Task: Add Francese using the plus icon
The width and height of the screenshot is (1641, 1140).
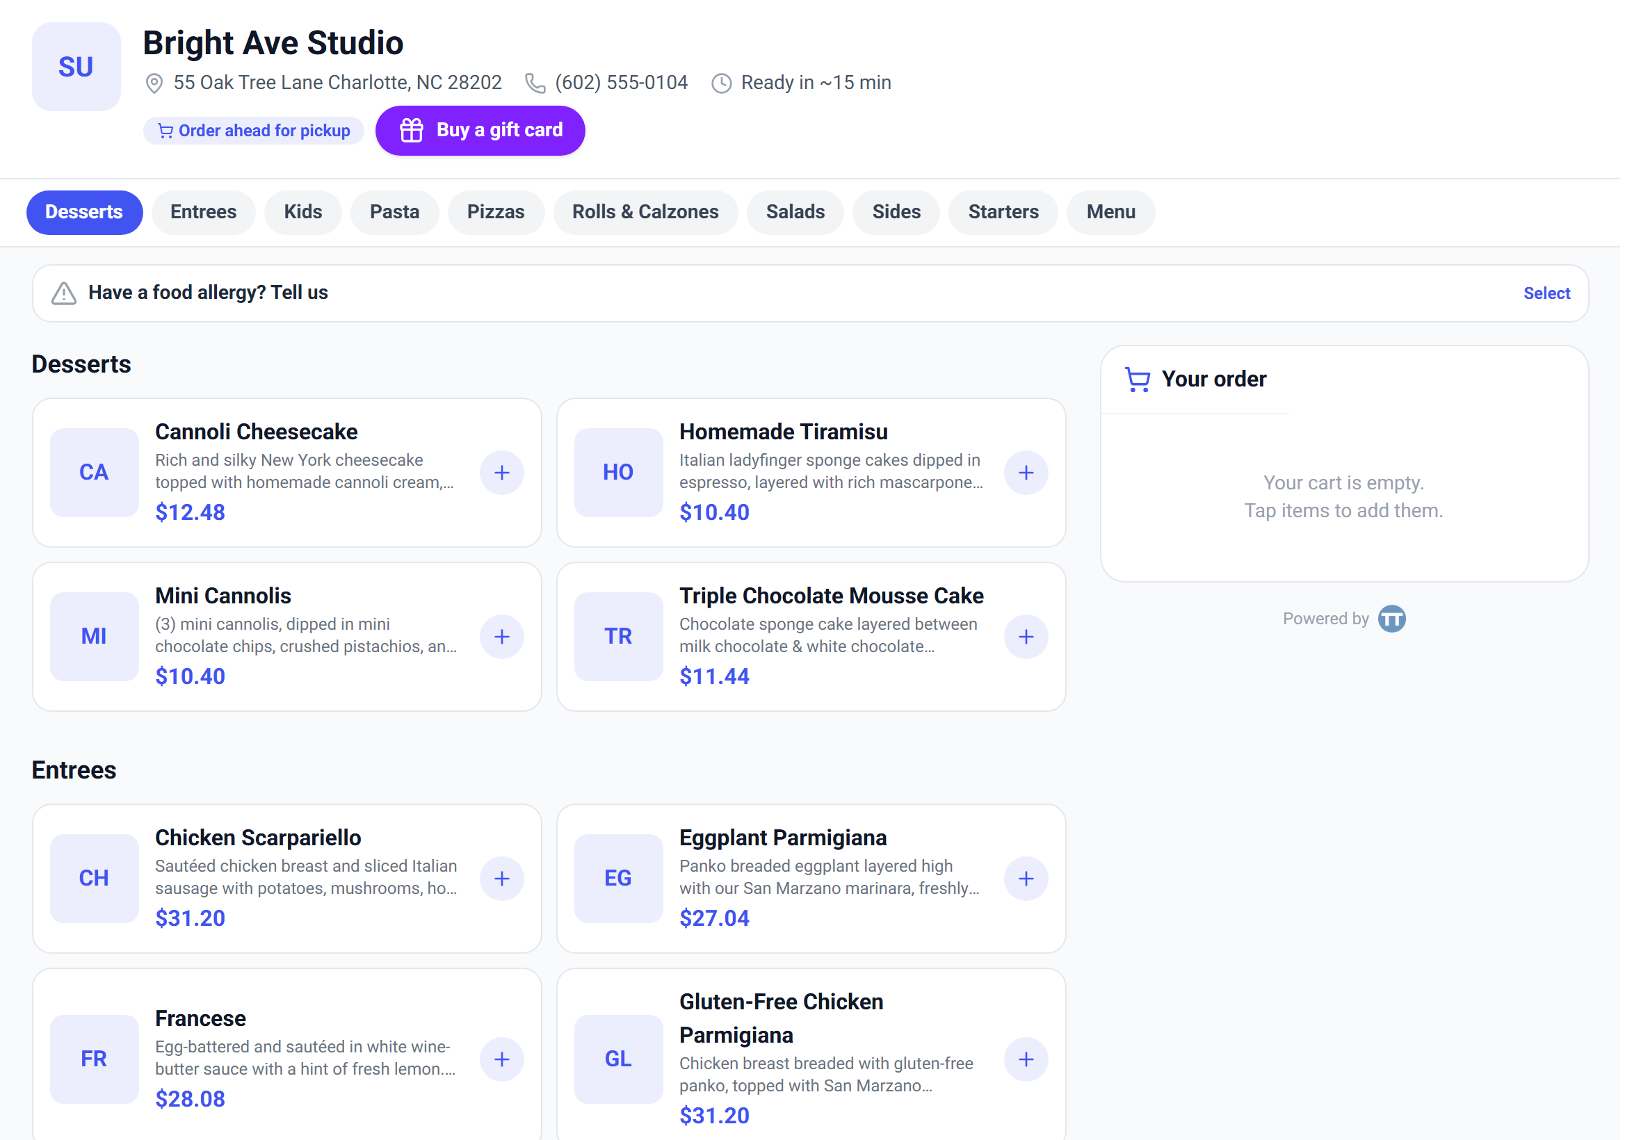Action: click(x=501, y=1059)
